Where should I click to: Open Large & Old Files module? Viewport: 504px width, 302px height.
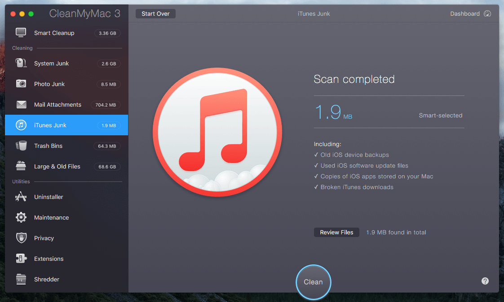[66, 166]
